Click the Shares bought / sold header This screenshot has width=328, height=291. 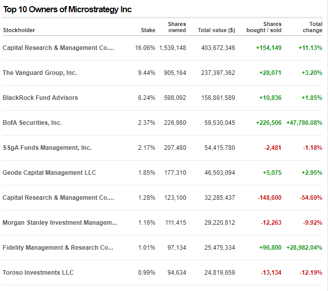point(264,27)
